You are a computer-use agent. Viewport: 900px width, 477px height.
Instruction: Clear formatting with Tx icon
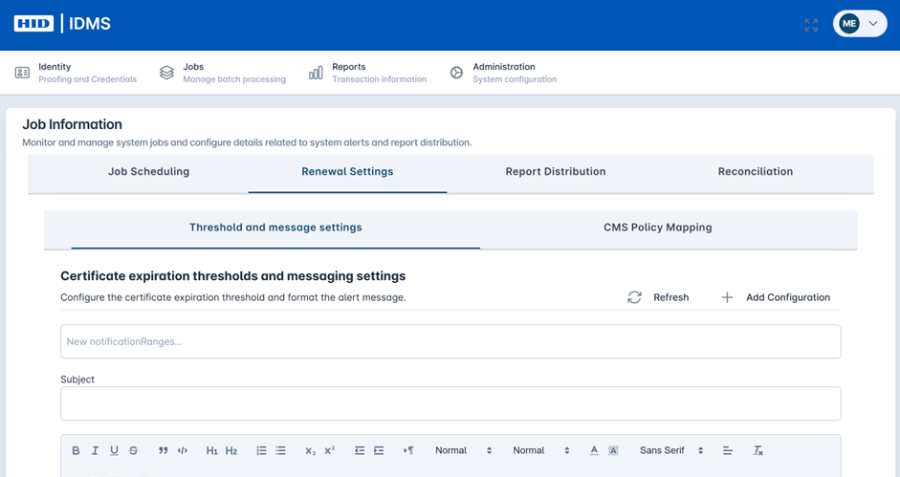point(758,450)
